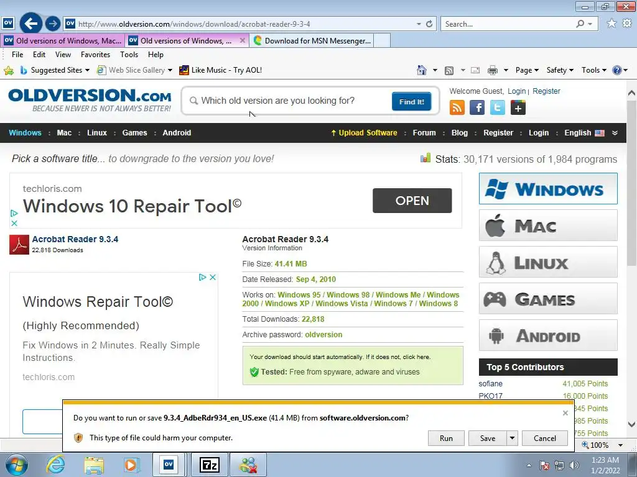This screenshot has height=477, width=637.
Task: Expand the search provider dropdown arrow
Action: click(590, 24)
